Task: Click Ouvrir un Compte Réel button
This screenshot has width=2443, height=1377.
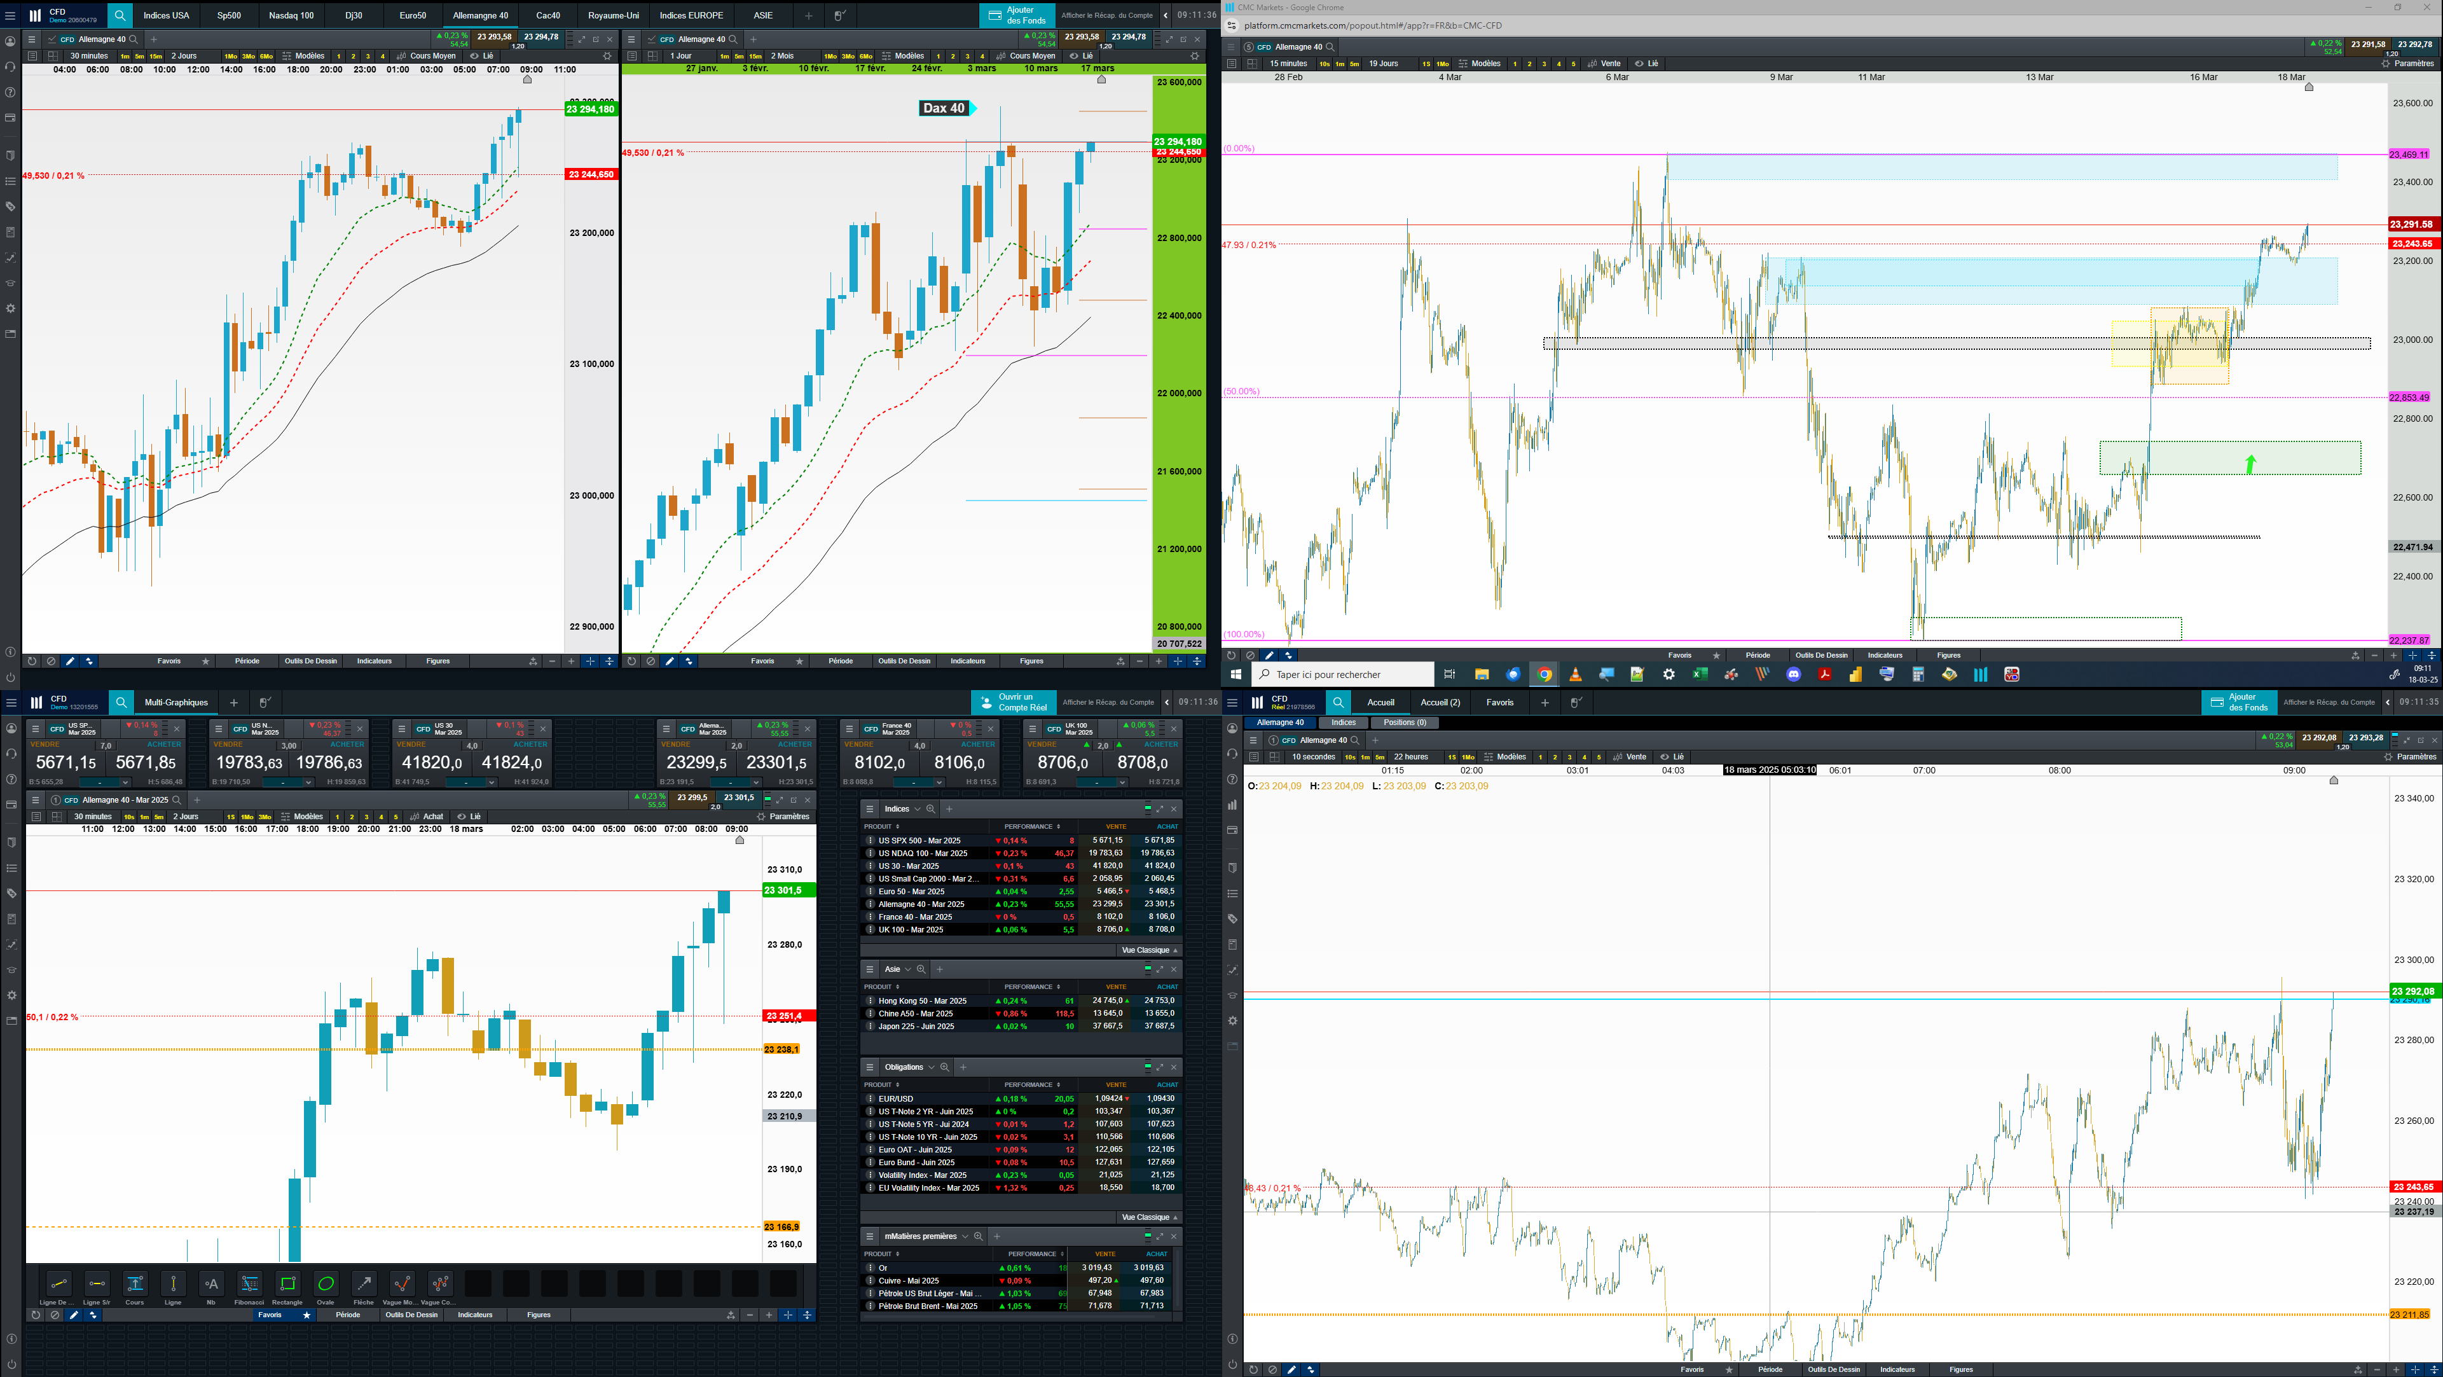Action: tap(1014, 703)
